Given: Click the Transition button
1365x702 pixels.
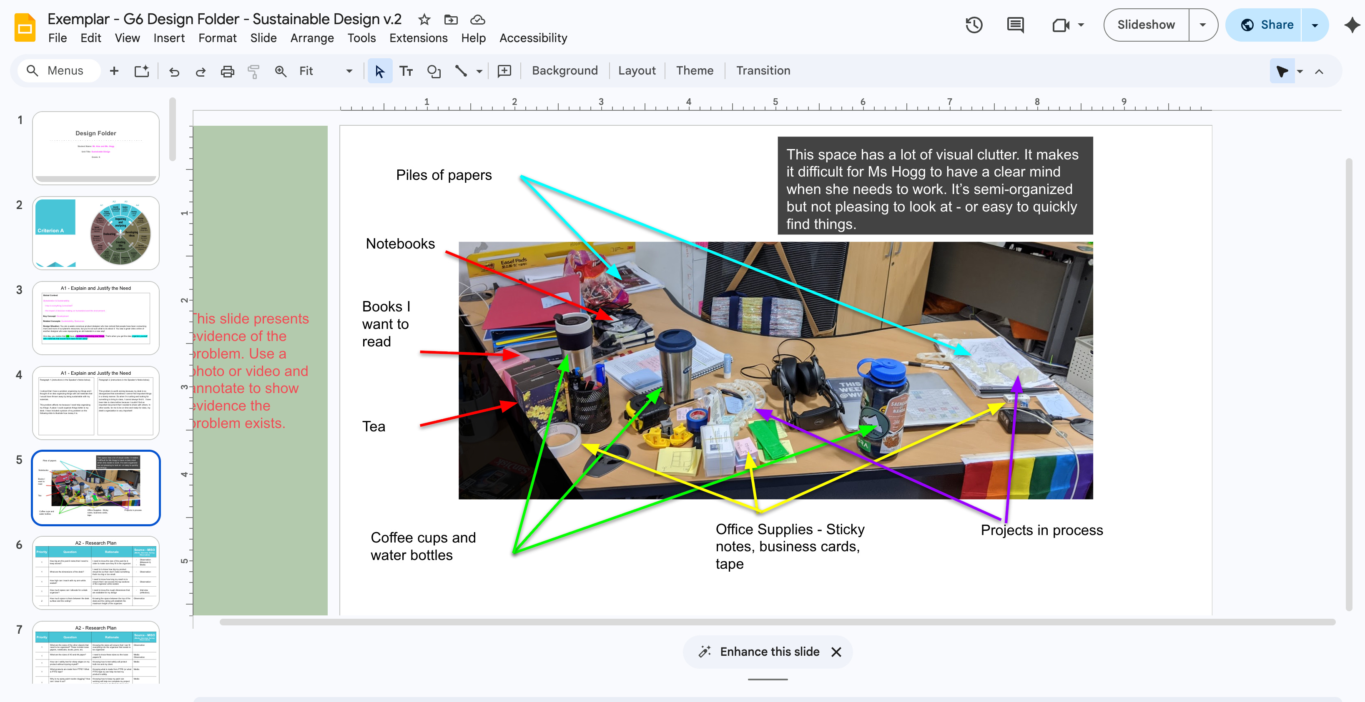Looking at the screenshot, I should coord(763,71).
